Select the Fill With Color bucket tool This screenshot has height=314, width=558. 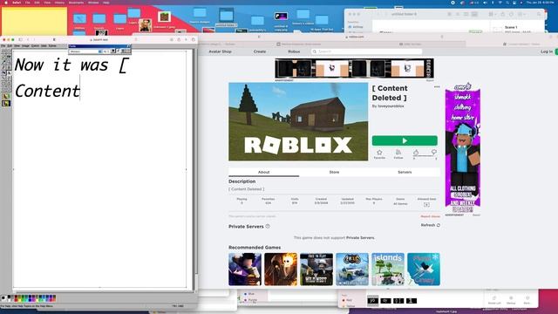pyautogui.click(x=9, y=56)
